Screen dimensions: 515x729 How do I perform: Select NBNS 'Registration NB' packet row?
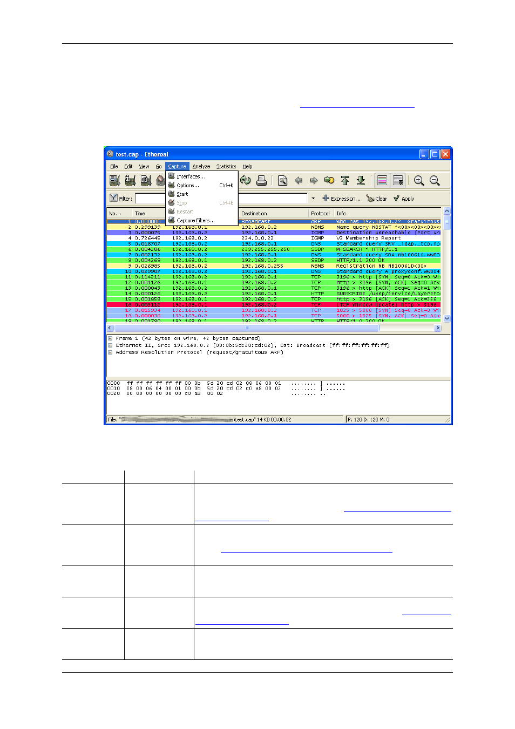point(274,266)
